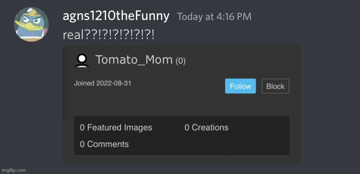
Task: Open the 0 Creations stat
Action: pyautogui.click(x=207, y=128)
